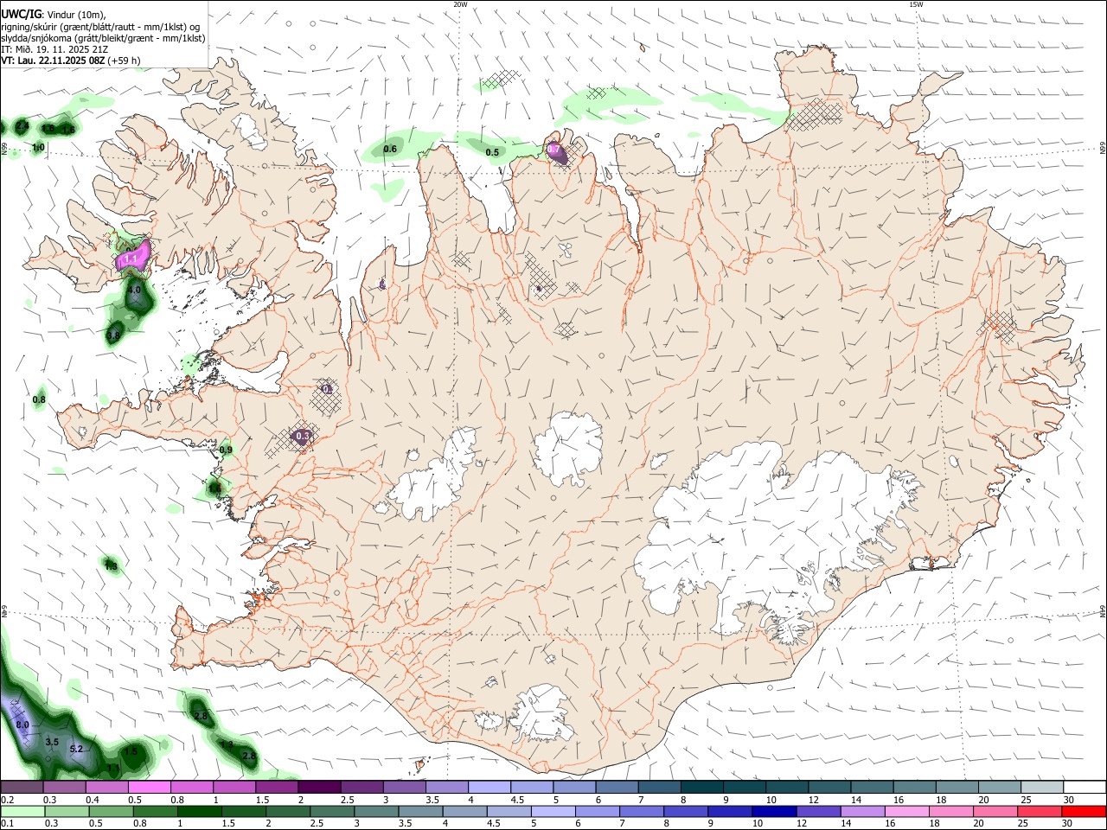Click the '2.4' precipitation label
The image size is (1107, 830).
pos(22,126)
